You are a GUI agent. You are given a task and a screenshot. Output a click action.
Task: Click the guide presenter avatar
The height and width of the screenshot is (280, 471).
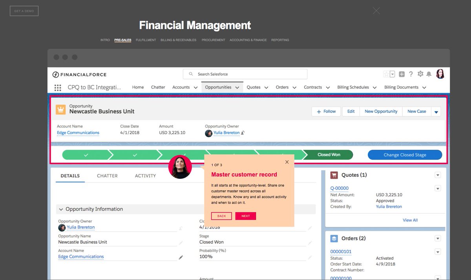tap(180, 167)
